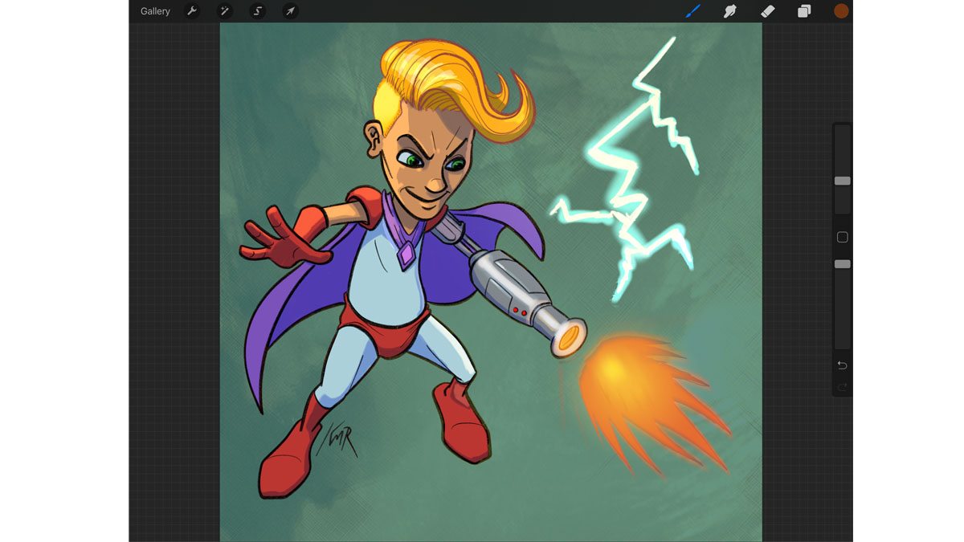Open the Gallery
964x542 pixels.
(155, 11)
